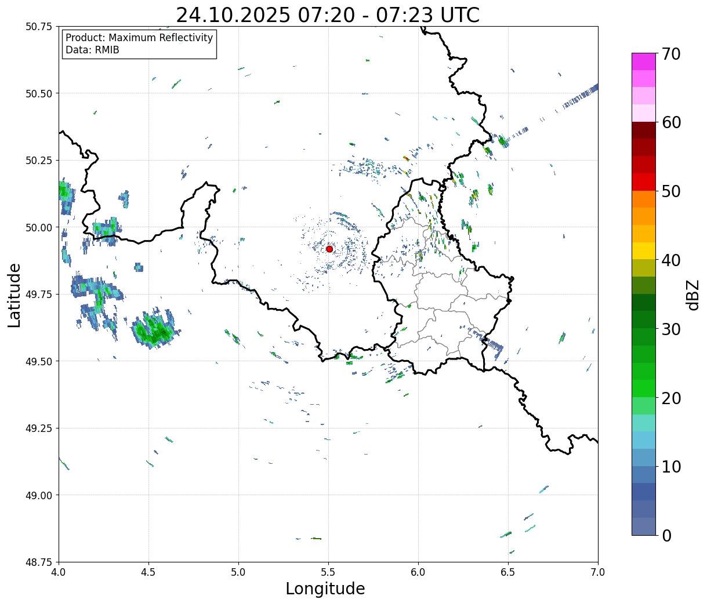Click the Longitude axis label

coord(325,589)
